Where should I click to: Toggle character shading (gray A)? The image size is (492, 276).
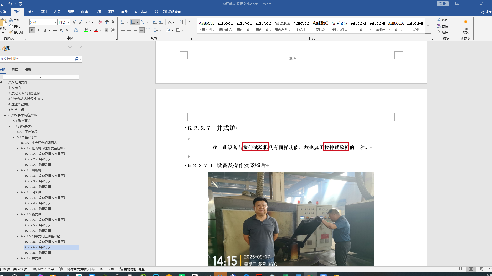pyautogui.click(x=106, y=30)
